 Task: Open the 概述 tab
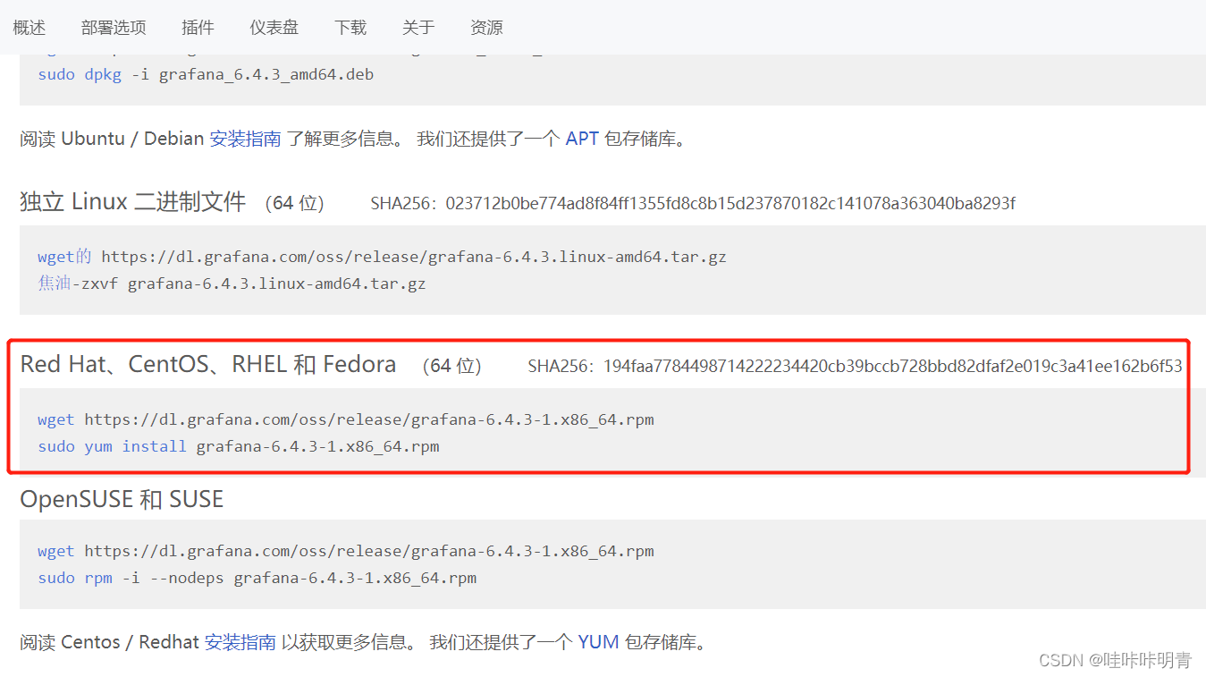coord(29,28)
